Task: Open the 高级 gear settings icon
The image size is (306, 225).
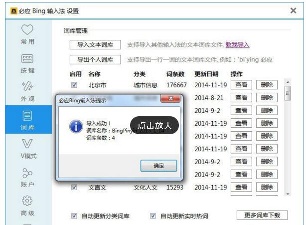Action: point(27,201)
